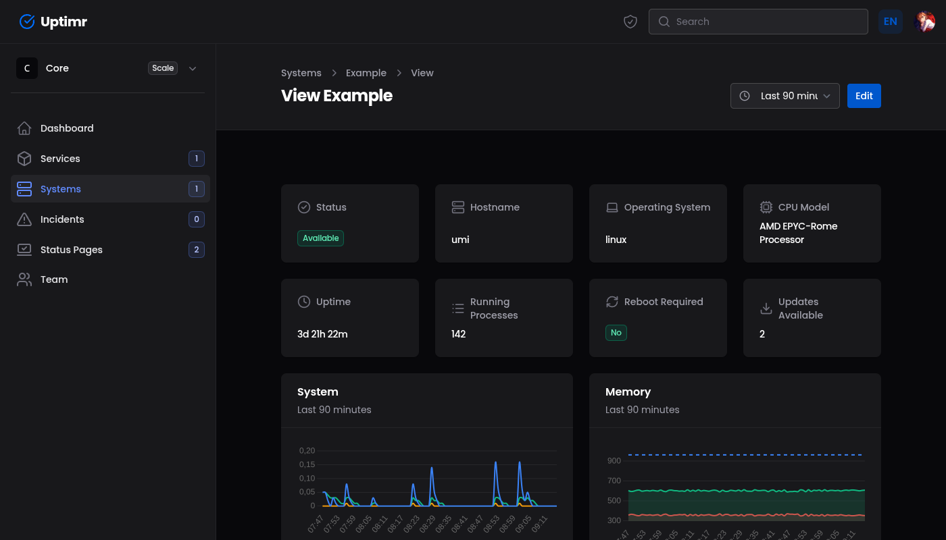The width and height of the screenshot is (946, 540).
Task: Click the Updates Available download icon
Action: click(766, 308)
